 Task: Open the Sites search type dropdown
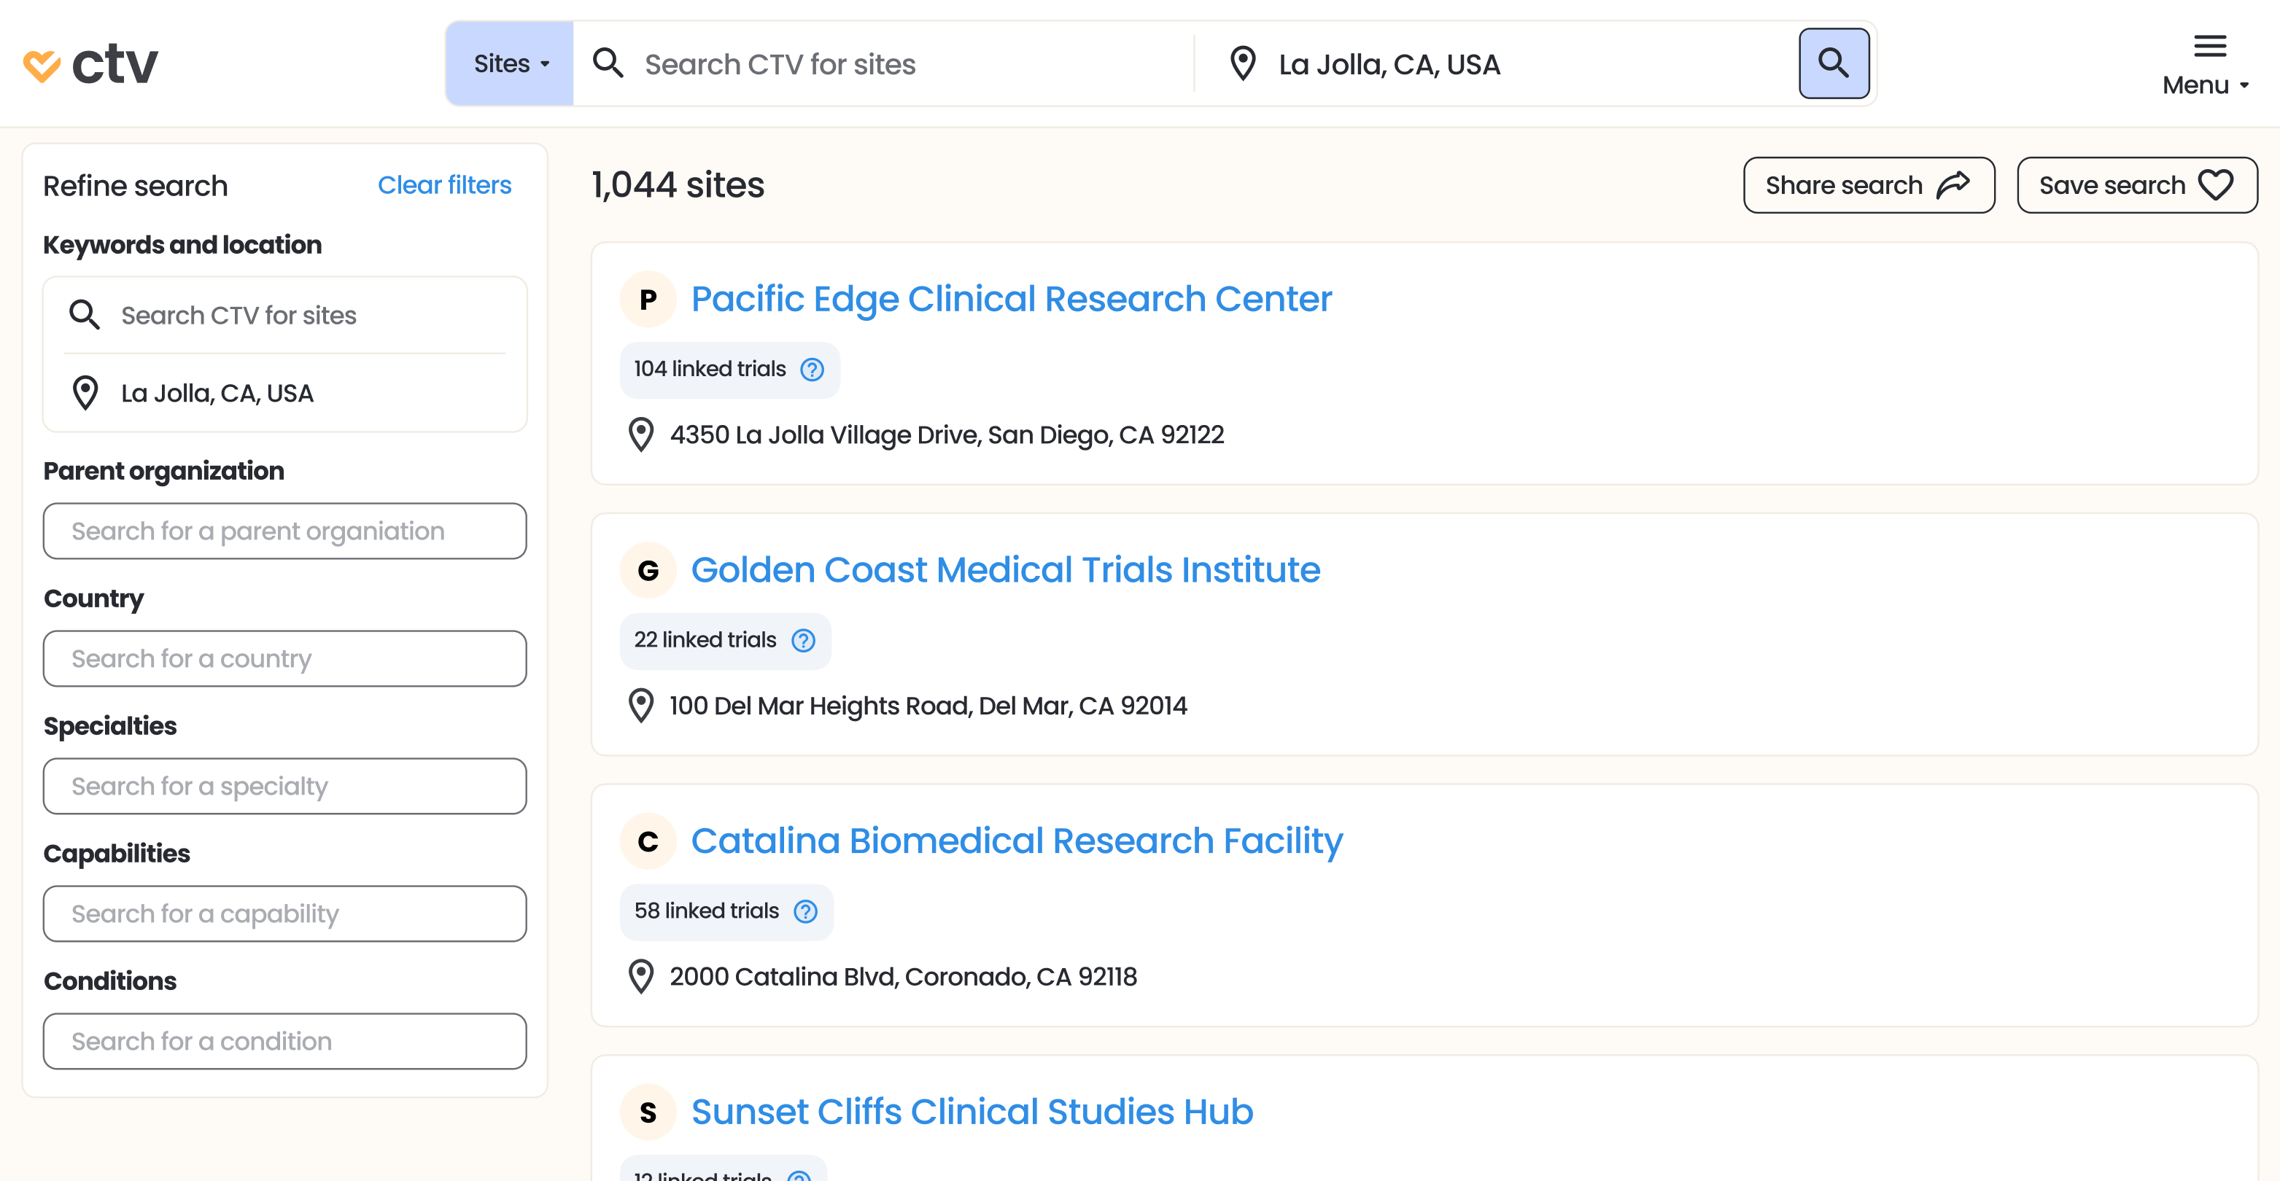click(x=511, y=63)
